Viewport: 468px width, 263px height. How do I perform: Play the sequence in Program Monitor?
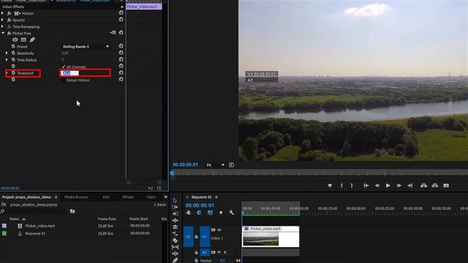pos(388,186)
